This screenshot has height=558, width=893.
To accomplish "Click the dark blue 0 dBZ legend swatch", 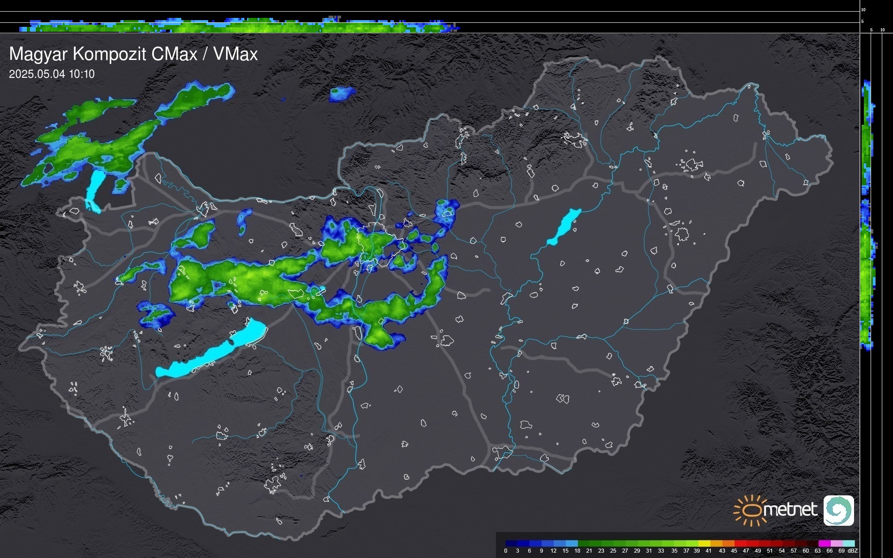I will [x=511, y=544].
